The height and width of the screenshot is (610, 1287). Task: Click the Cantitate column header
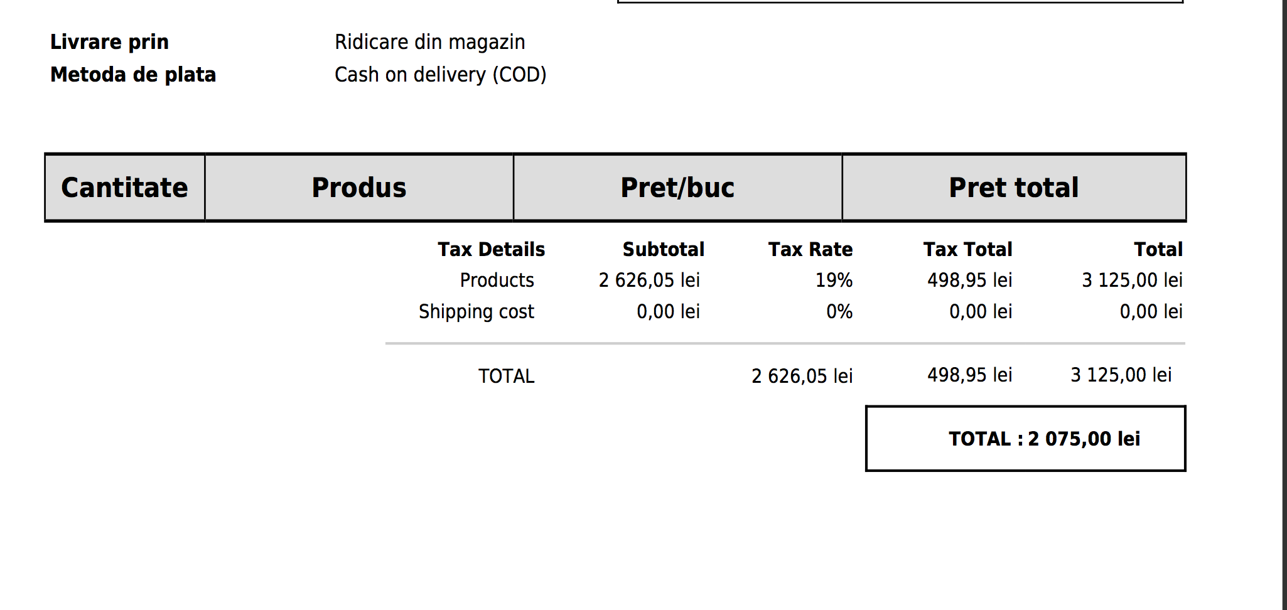click(x=125, y=188)
